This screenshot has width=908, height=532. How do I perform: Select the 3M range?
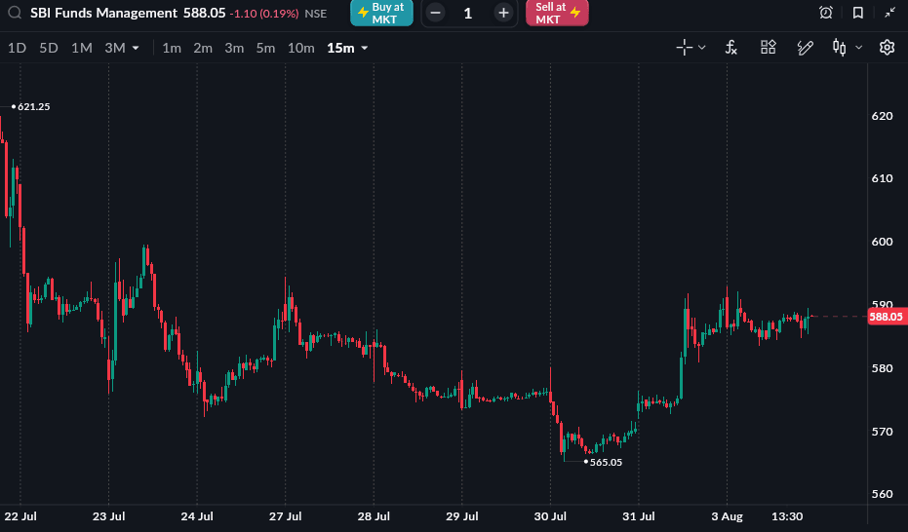point(115,48)
